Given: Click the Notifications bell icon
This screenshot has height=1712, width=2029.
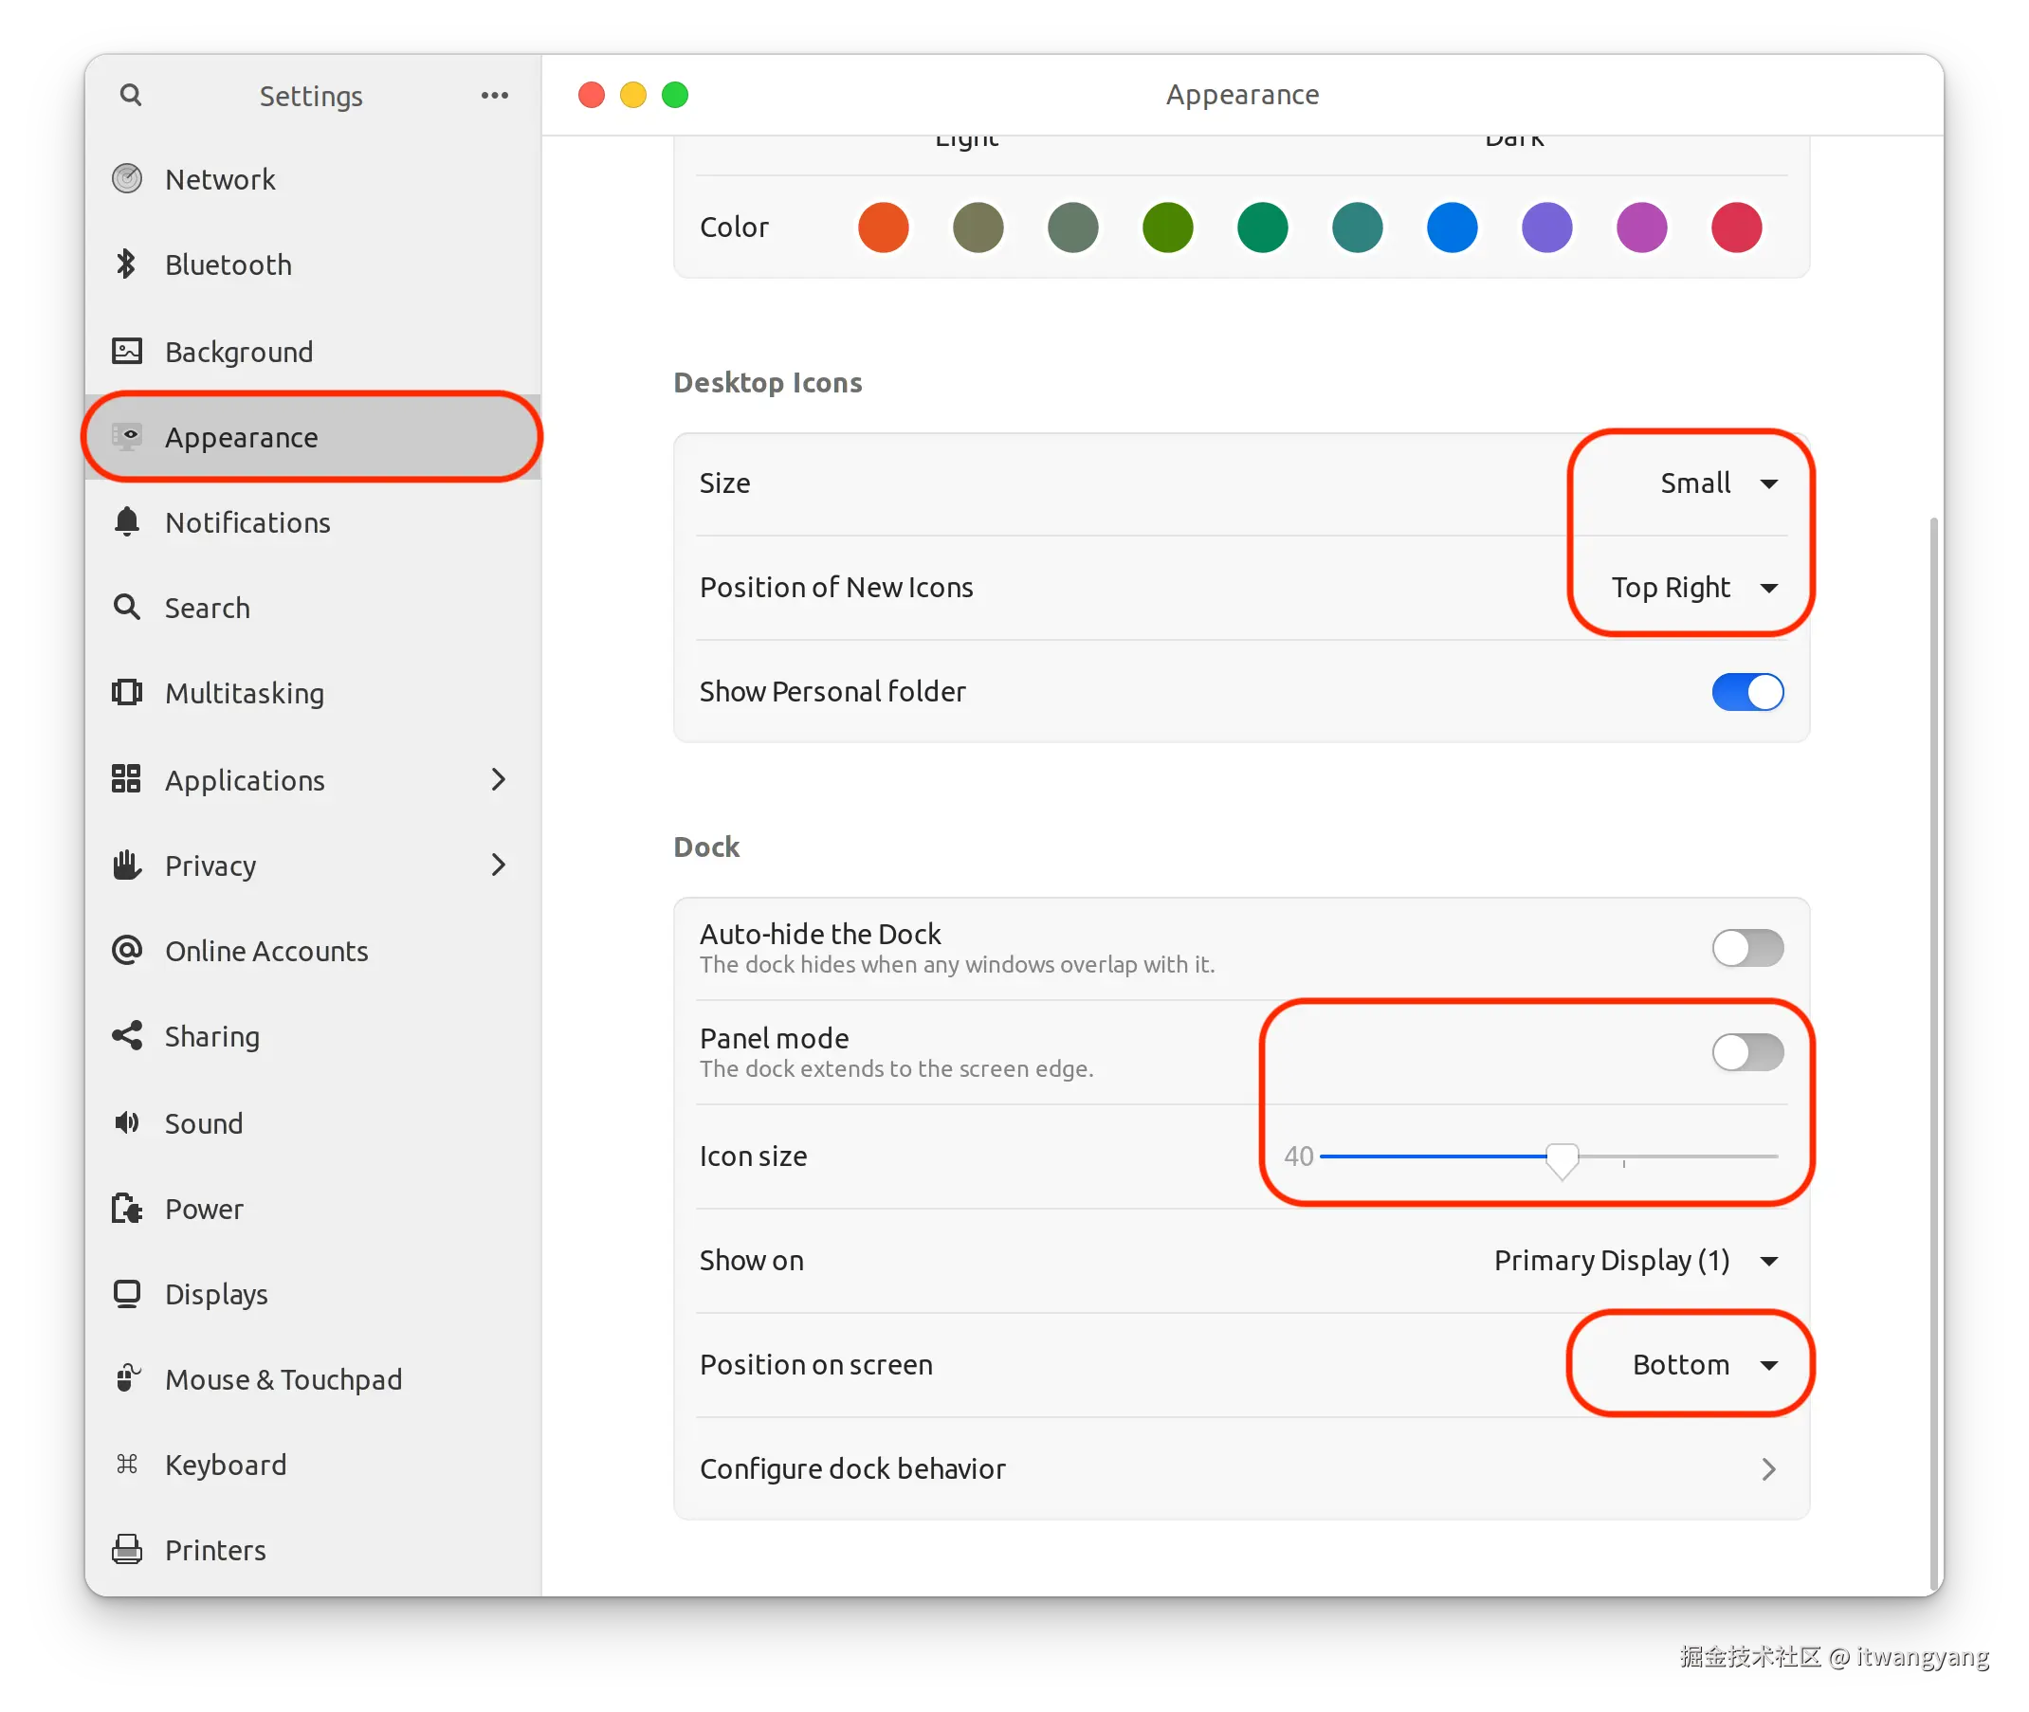Looking at the screenshot, I should point(127,522).
